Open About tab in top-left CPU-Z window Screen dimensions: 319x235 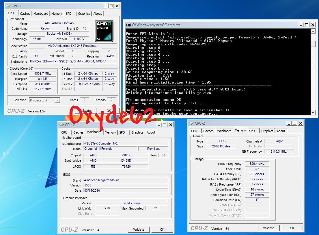pos(98,14)
